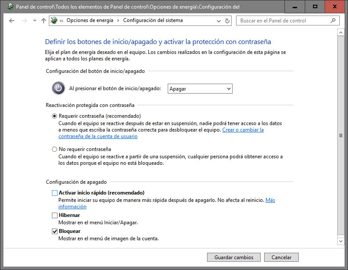This screenshot has height=270, width=348.
Task: Click the power options icon in address bar
Action: (x=54, y=21)
